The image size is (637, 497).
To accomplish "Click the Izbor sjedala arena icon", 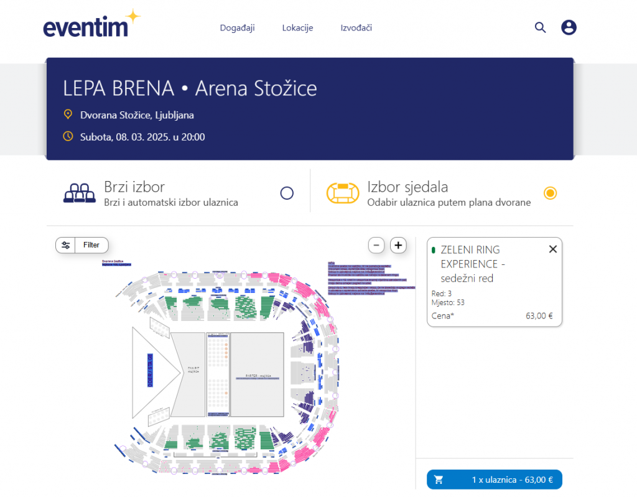I will point(343,193).
